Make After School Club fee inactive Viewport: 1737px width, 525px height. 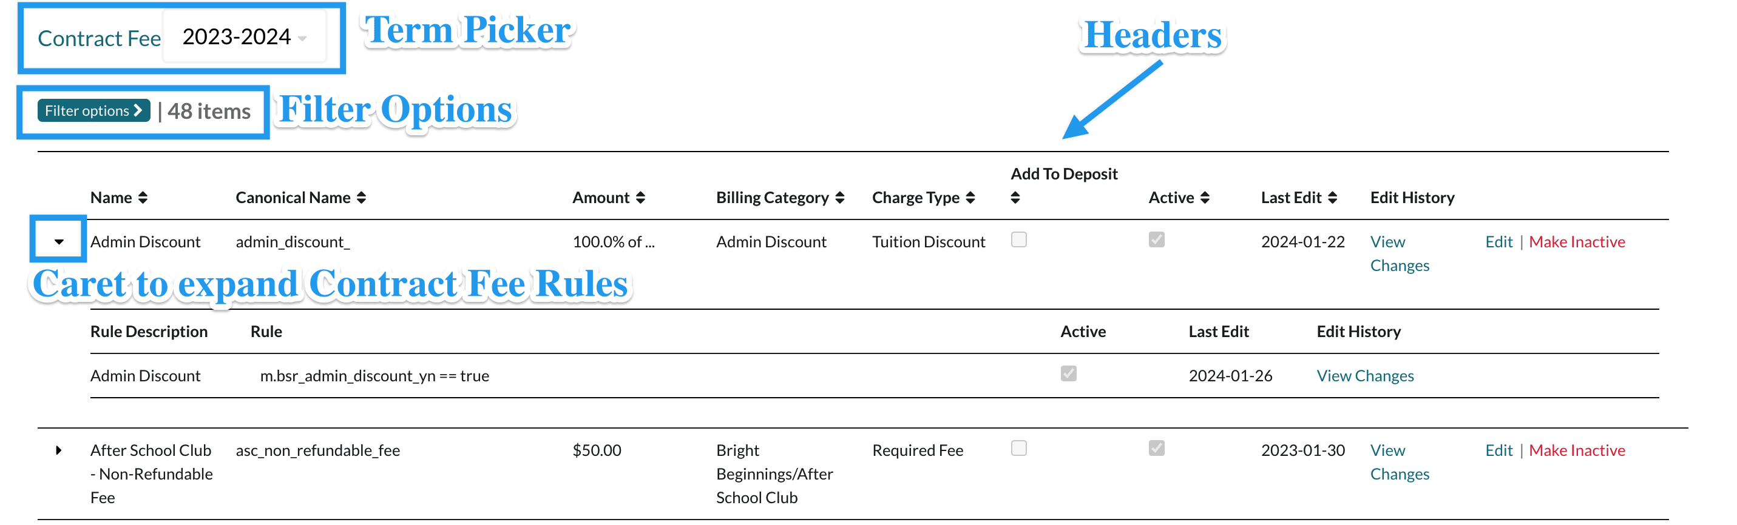[x=1577, y=450]
